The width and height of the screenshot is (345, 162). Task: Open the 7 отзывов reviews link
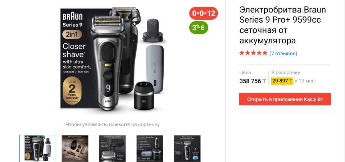pyautogui.click(x=283, y=53)
